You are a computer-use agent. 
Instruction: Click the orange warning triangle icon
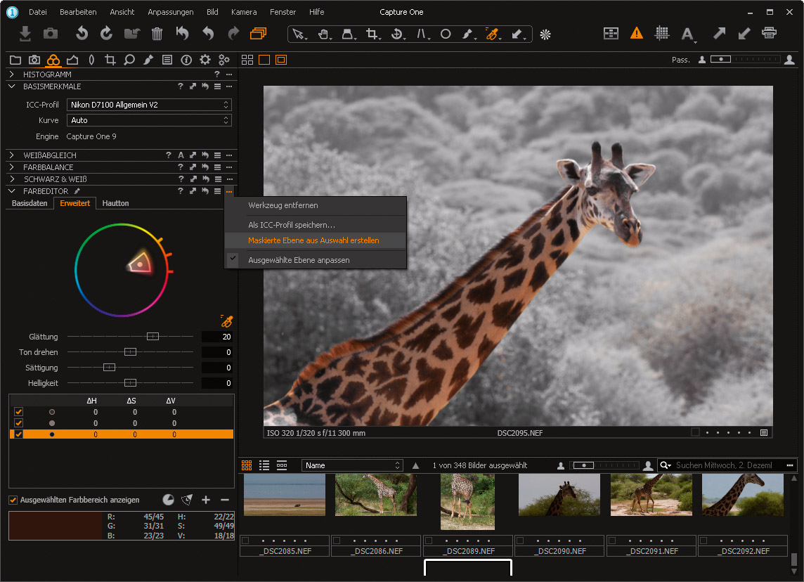point(636,33)
